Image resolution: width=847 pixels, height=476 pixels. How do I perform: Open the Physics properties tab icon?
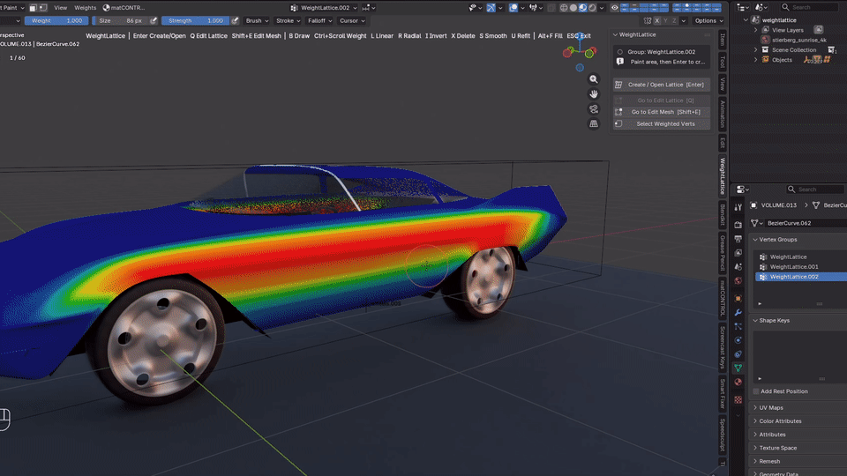[738, 340]
